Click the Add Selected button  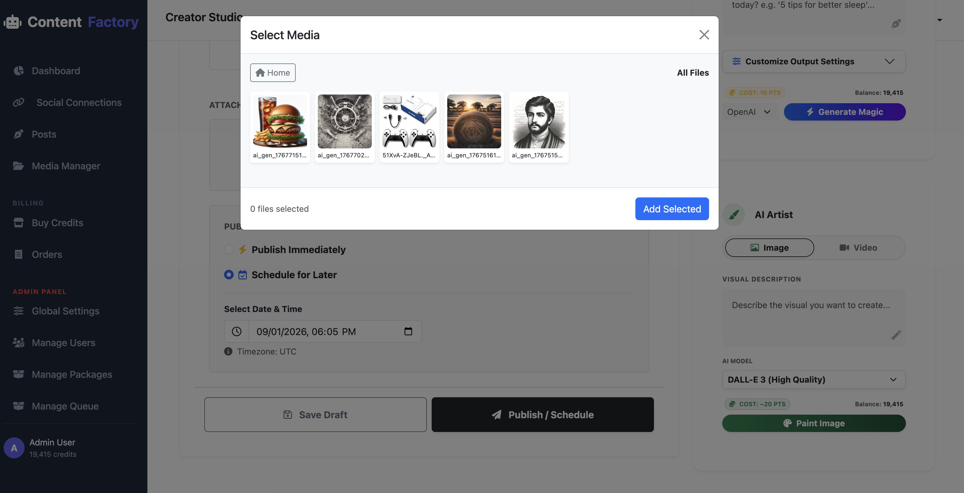point(672,209)
